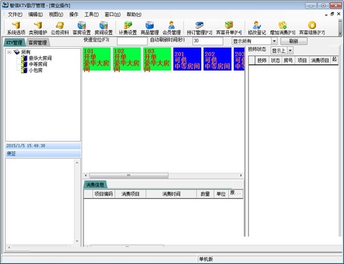Click the 单位 column header
The image size is (344, 264).
point(221,194)
